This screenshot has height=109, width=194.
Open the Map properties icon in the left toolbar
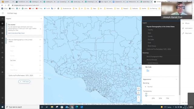coord(2,57)
